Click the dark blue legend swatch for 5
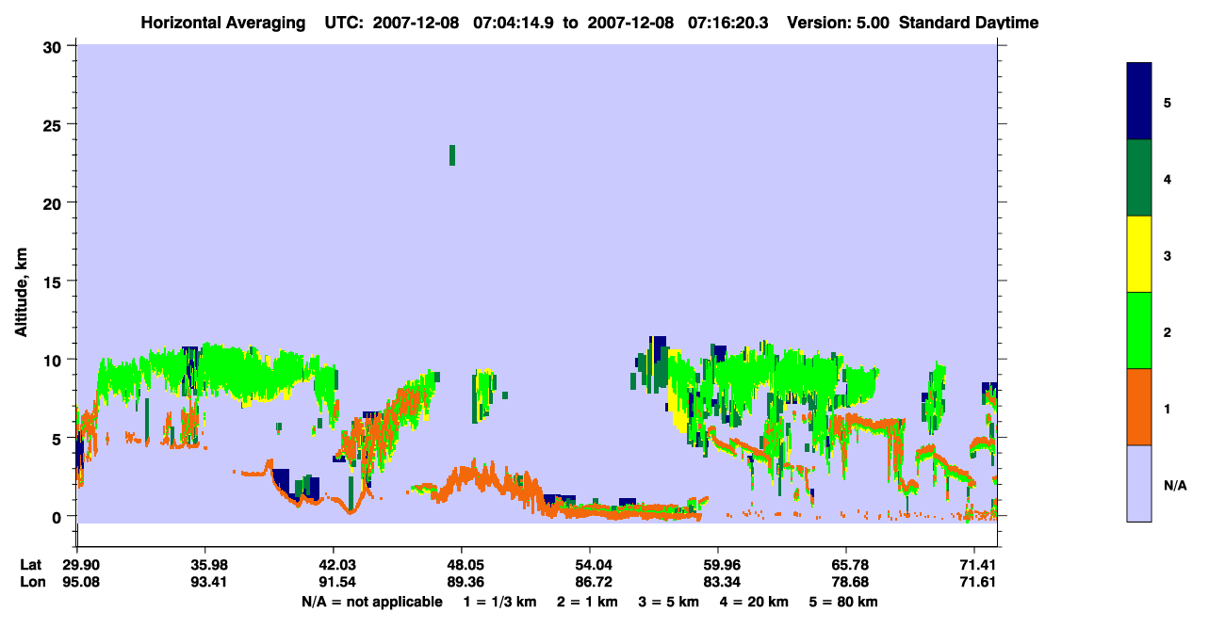Viewport: 1225px width, 628px height. pos(1139,102)
